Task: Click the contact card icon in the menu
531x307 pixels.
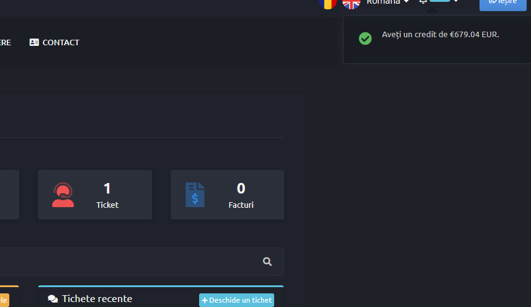Action: point(34,42)
